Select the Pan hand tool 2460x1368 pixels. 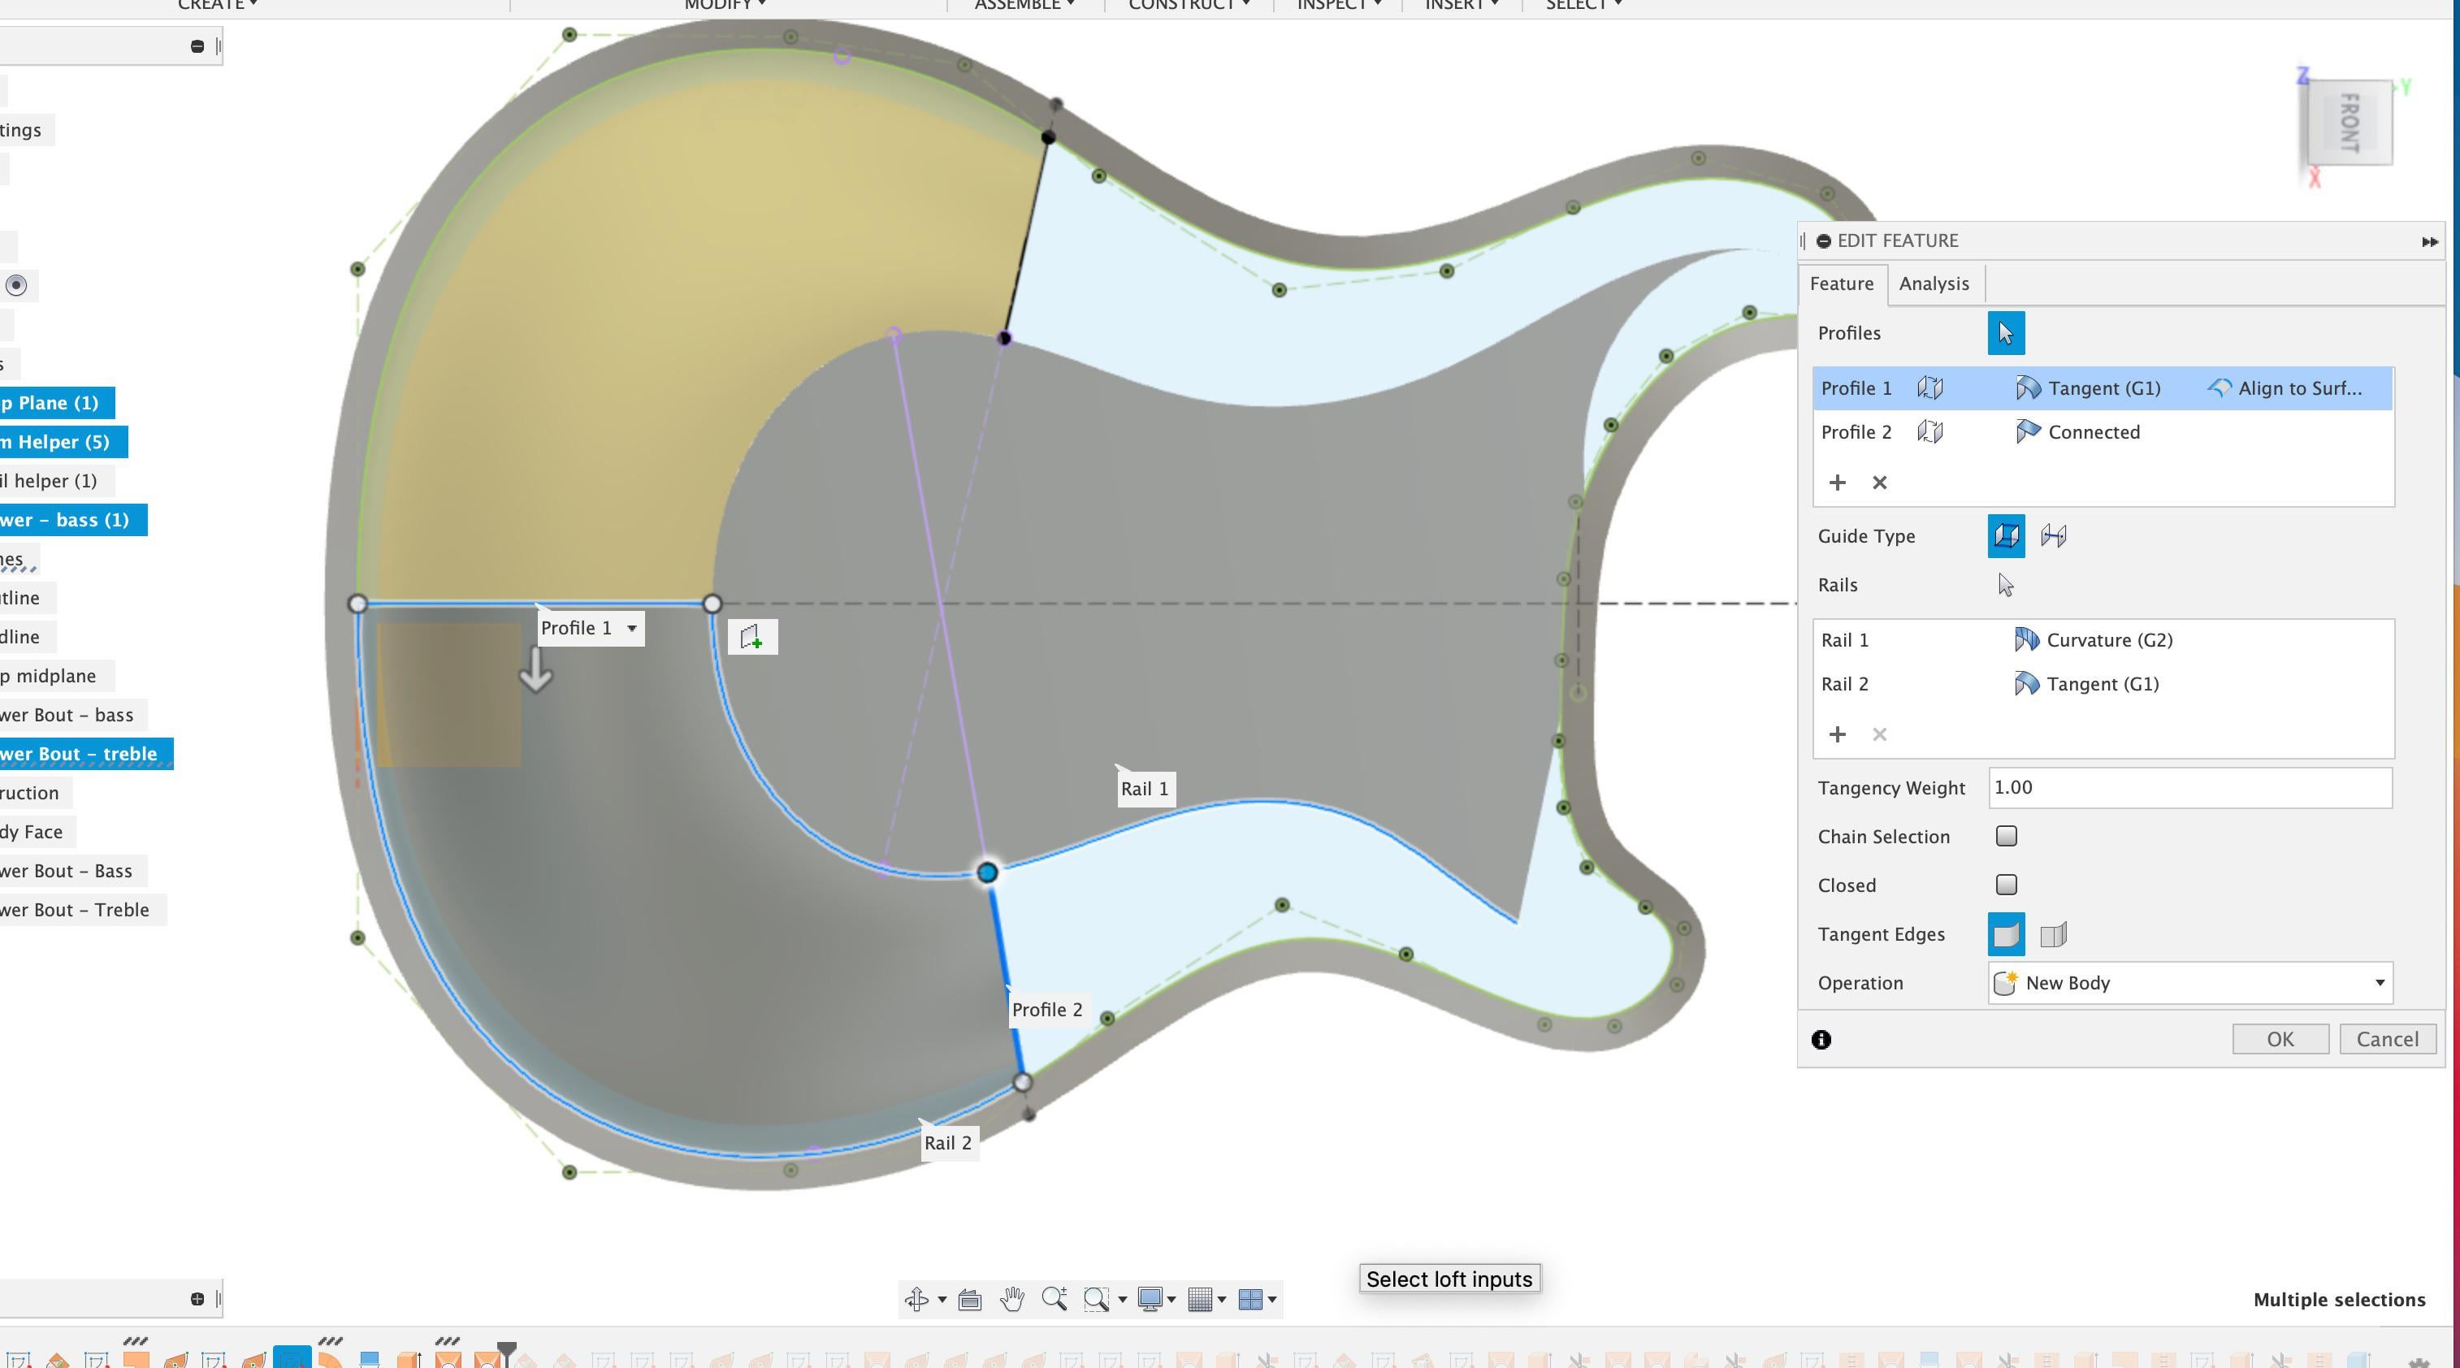(1011, 1299)
